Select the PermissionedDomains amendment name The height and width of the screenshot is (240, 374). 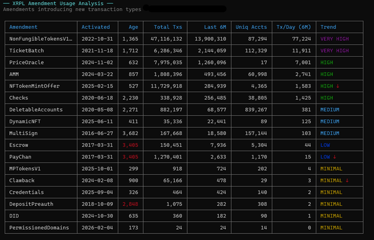coord(39,228)
